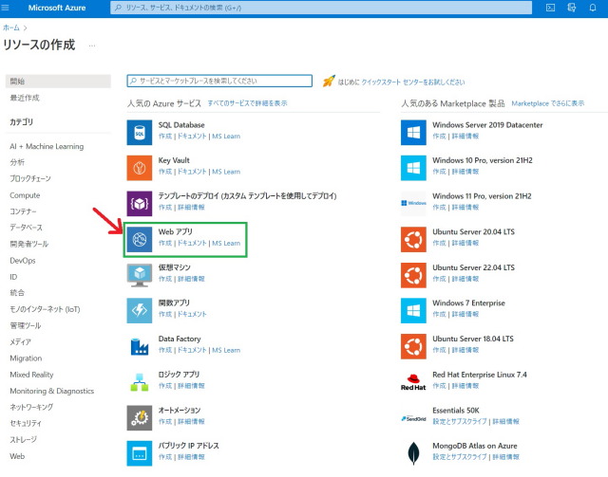The image size is (608, 477).
Task: Select 最近作成 in the left menu
Action: tap(25, 98)
